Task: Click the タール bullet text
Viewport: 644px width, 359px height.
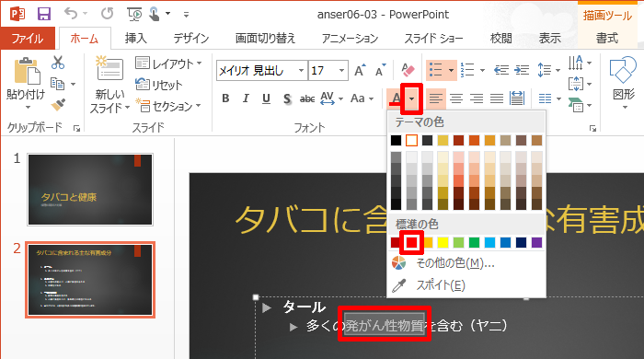Action: [x=305, y=307]
